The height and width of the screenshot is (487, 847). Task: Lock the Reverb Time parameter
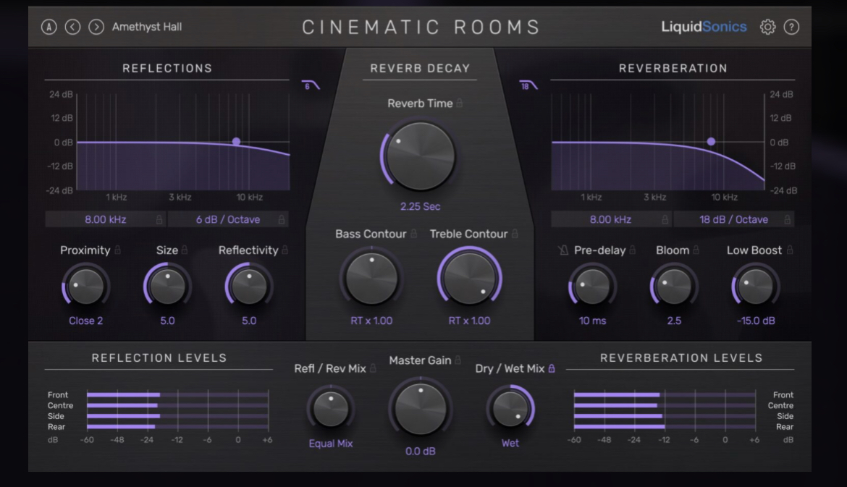(x=460, y=103)
